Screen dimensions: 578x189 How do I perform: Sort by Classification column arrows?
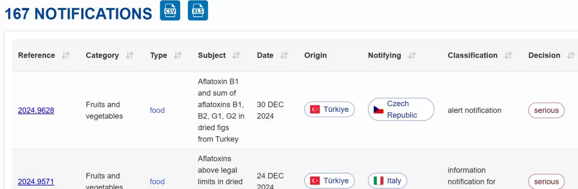[508, 55]
